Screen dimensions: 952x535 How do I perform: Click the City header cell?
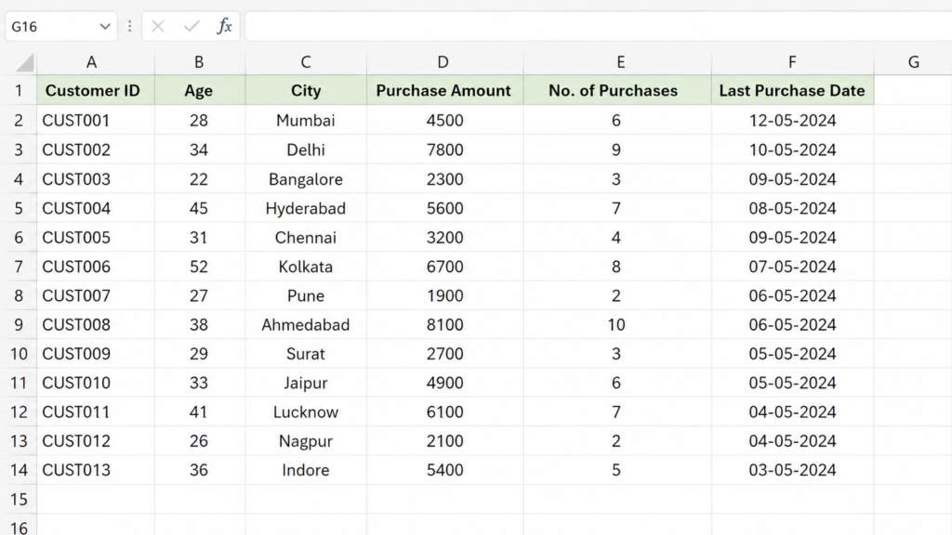tap(306, 90)
